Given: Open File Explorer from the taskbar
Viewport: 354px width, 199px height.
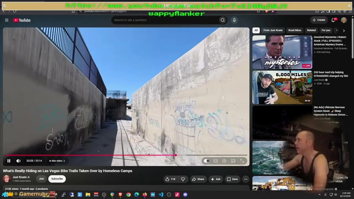Looking at the screenshot, I should (x=88, y=195).
